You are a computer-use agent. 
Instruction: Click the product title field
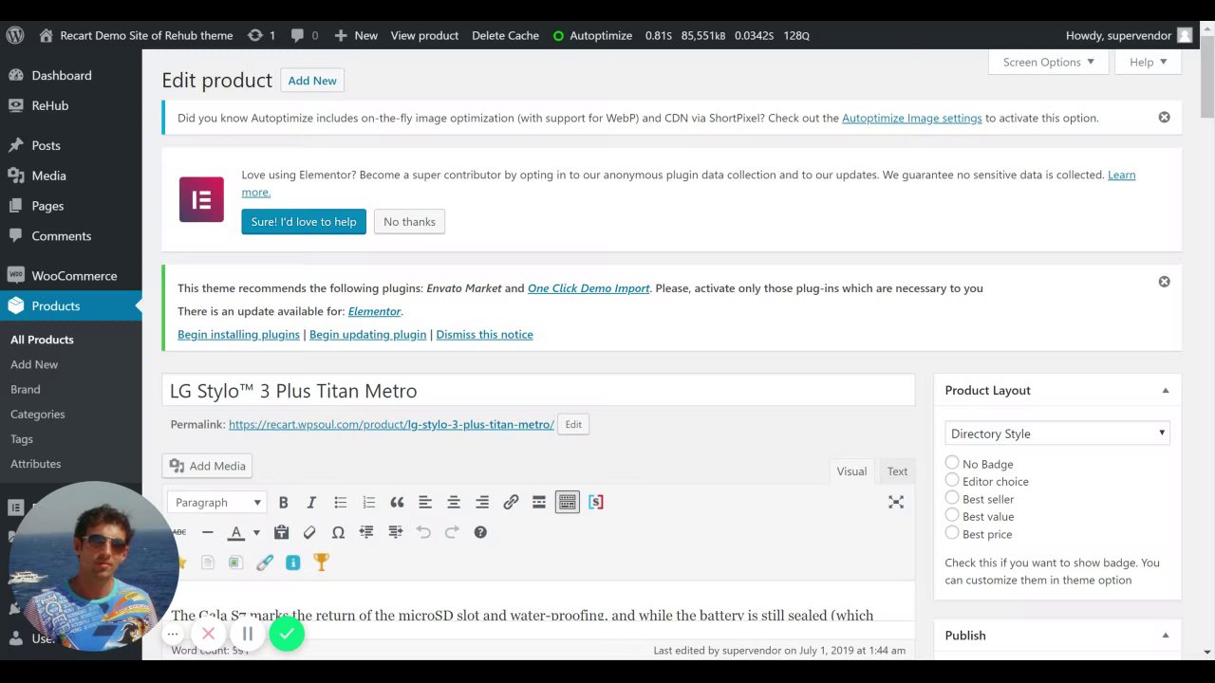(x=538, y=391)
